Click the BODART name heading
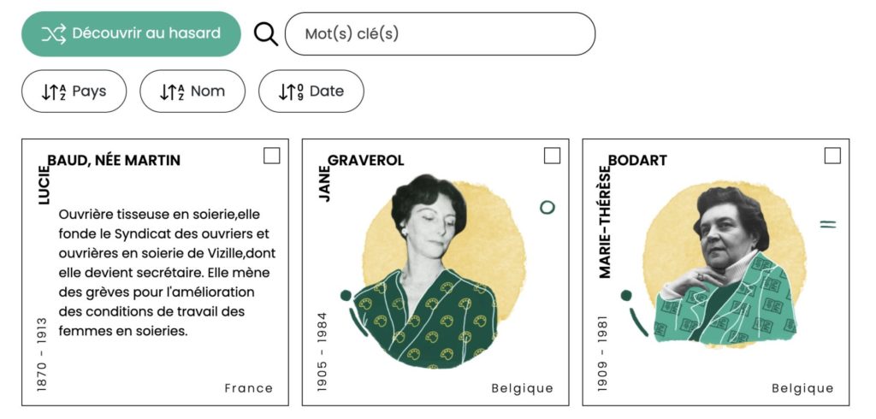 click(637, 161)
